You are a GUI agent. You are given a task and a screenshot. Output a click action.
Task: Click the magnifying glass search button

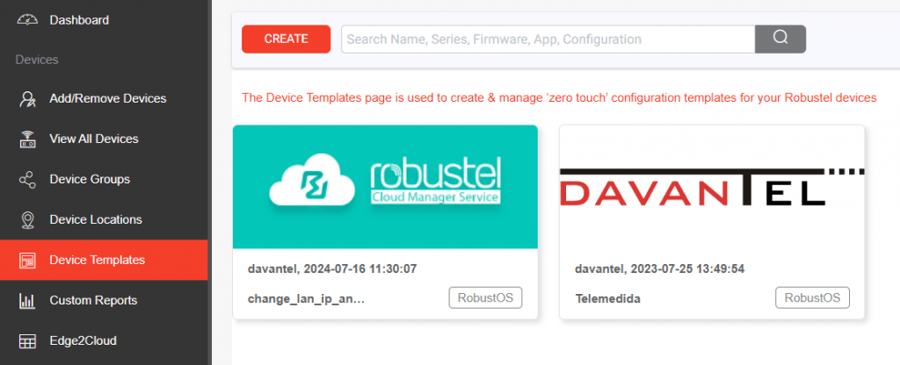tap(780, 39)
